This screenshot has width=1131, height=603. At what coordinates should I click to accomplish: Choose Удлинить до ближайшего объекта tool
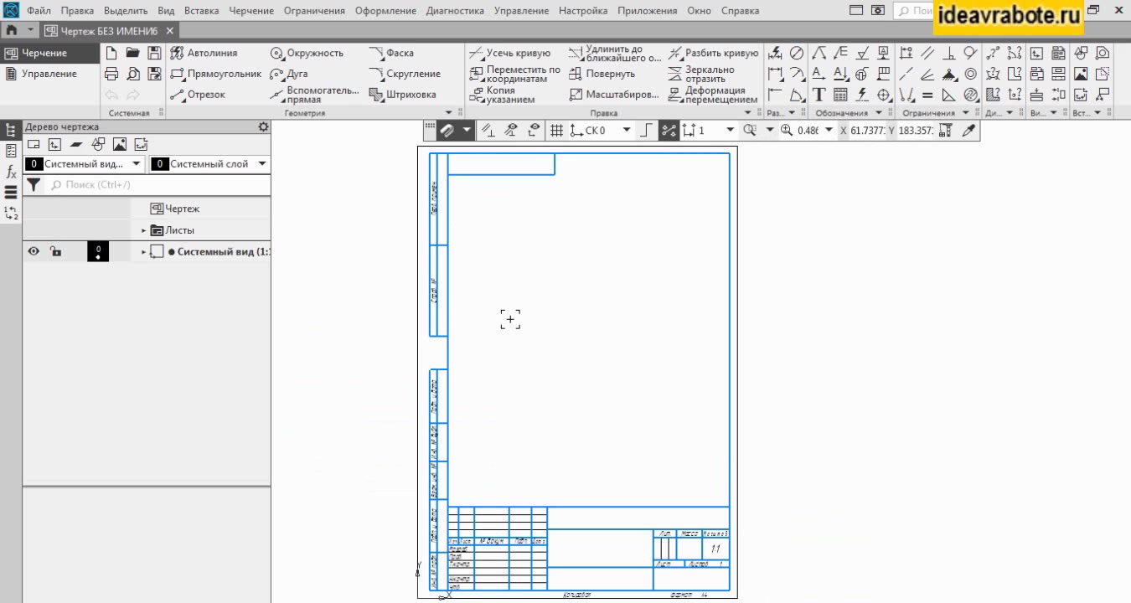(615, 54)
